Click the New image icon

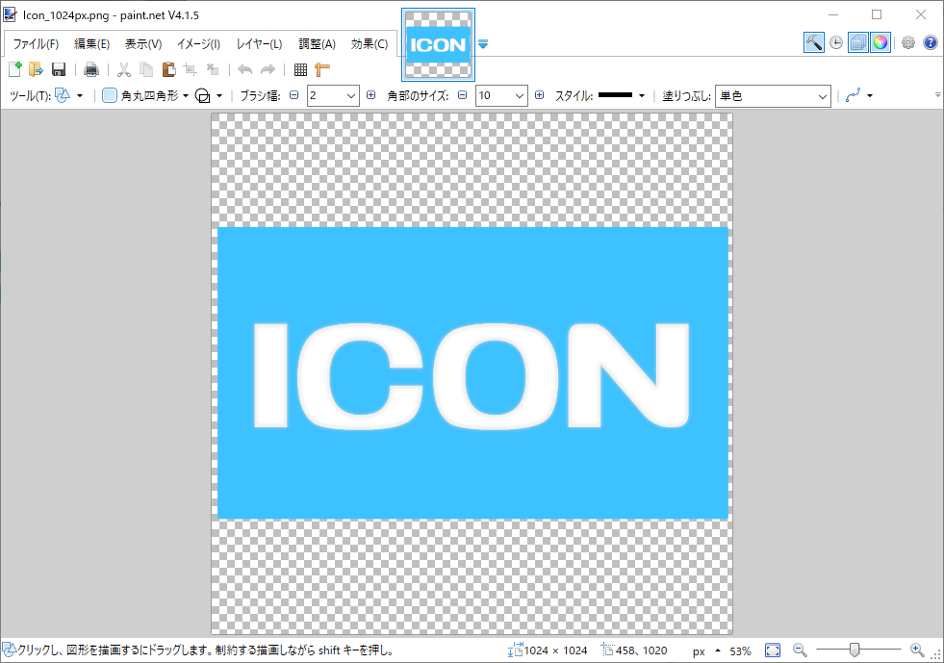point(15,69)
